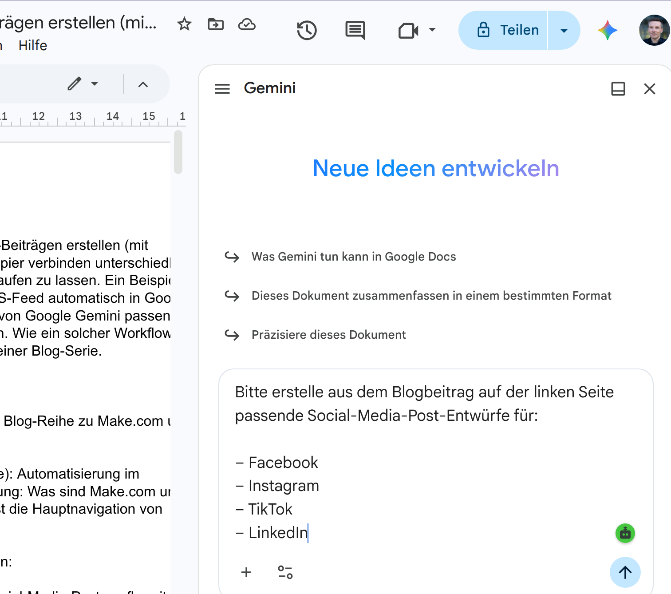Close the Gemini side panel
This screenshot has height=594, width=671.
(650, 89)
